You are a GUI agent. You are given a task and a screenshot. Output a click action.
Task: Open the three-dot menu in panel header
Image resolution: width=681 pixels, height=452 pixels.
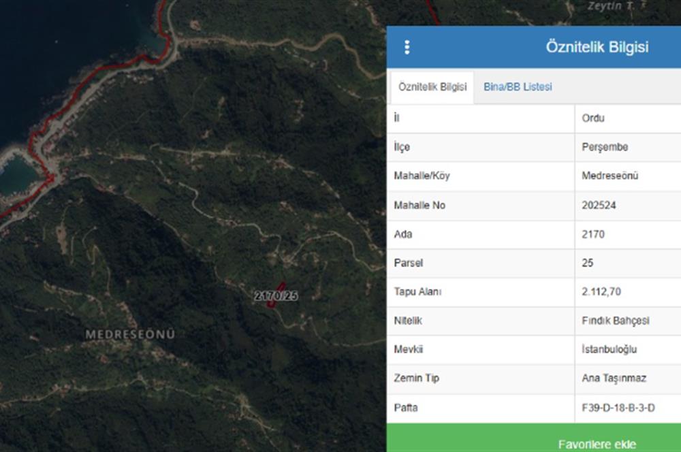point(407,47)
